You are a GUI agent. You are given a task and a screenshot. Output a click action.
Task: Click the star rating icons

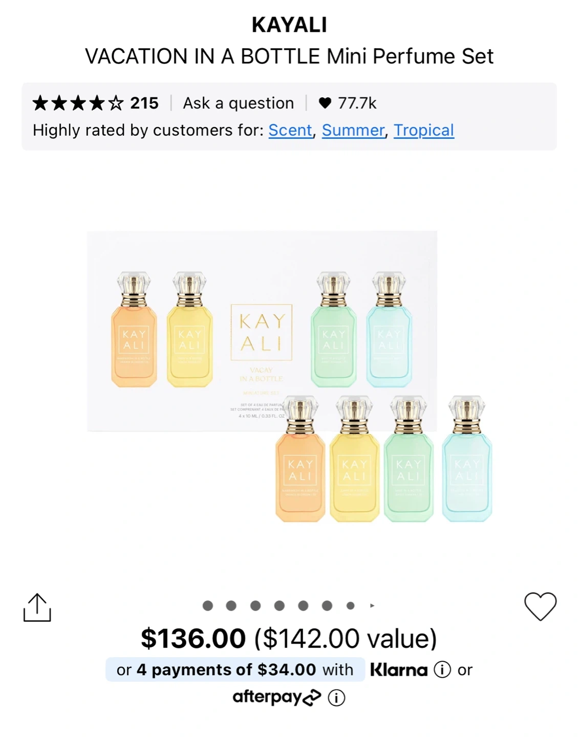coord(78,103)
